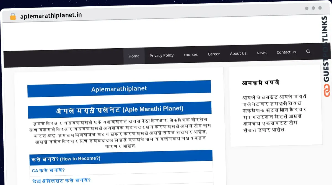The width and height of the screenshot is (332, 185).
Task: Open the डेटा अॅनालिस्ट कसे बनवे link
Action: click(x=61, y=180)
